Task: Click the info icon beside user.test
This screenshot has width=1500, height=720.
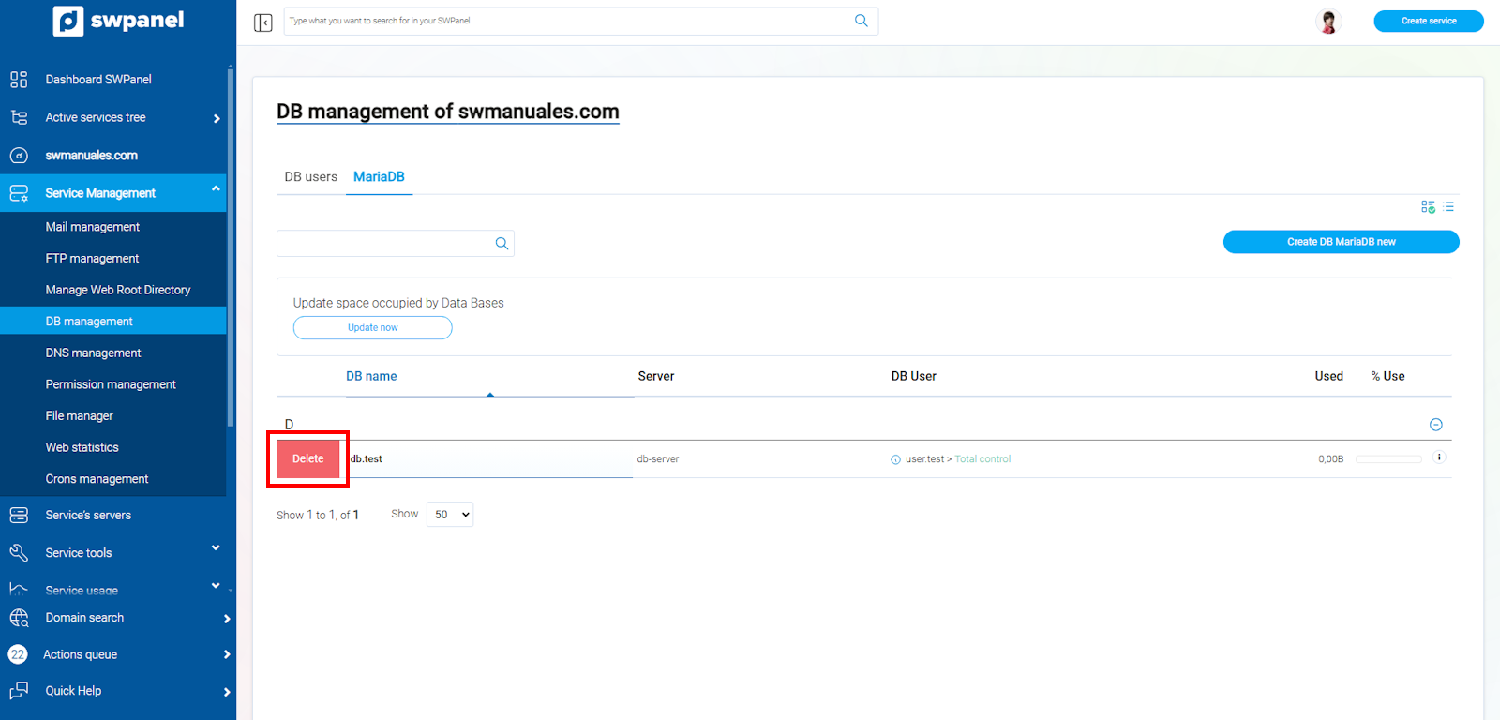Action: pos(895,459)
